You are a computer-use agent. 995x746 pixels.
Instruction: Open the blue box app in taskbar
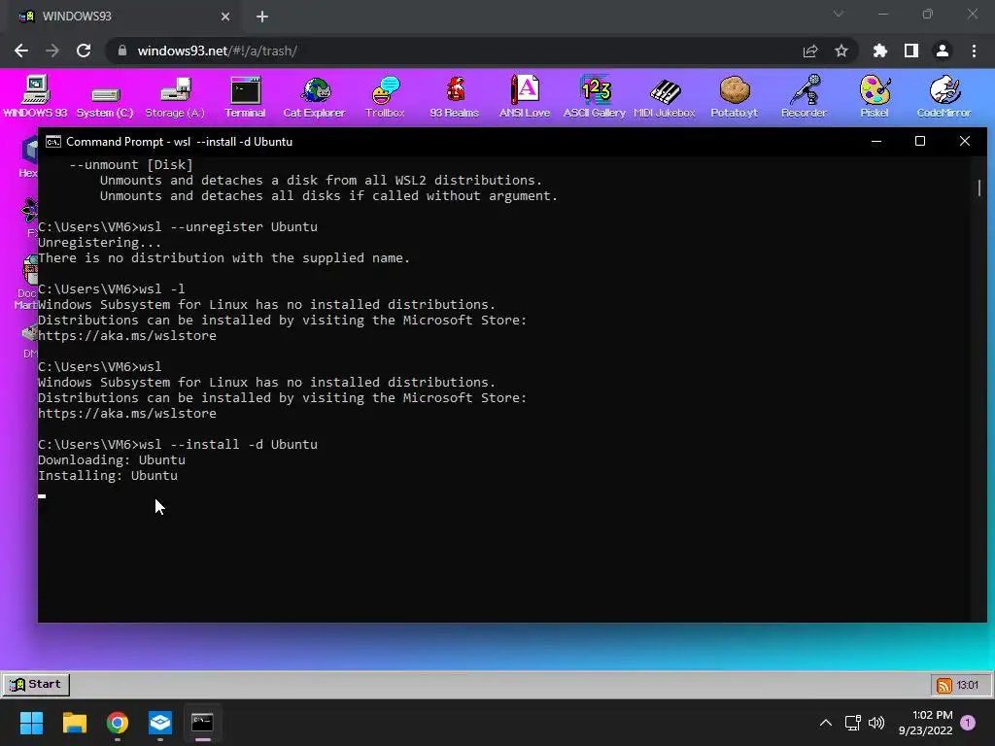160,723
